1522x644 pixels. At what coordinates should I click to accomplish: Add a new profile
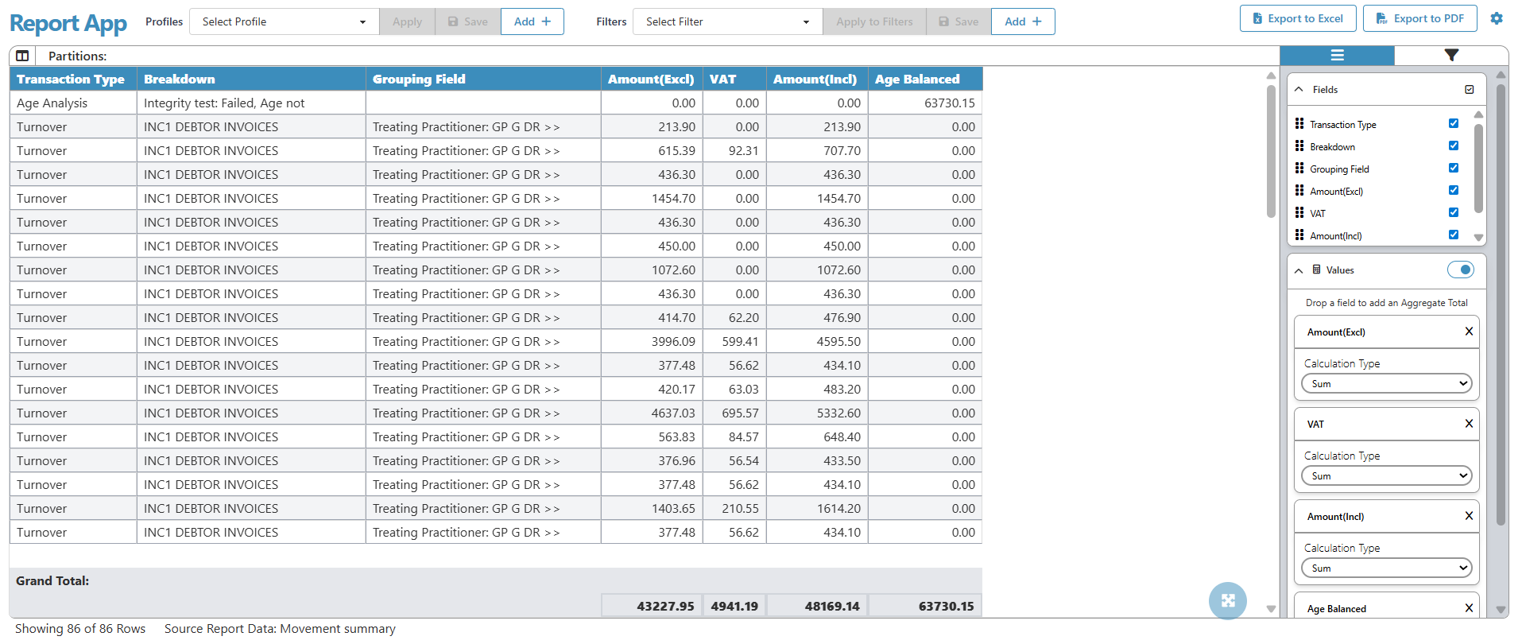coord(533,21)
